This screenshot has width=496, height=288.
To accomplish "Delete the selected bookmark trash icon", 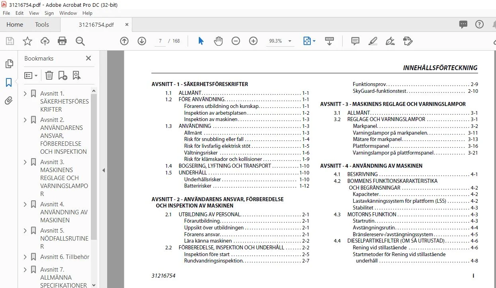I will coord(49,75).
